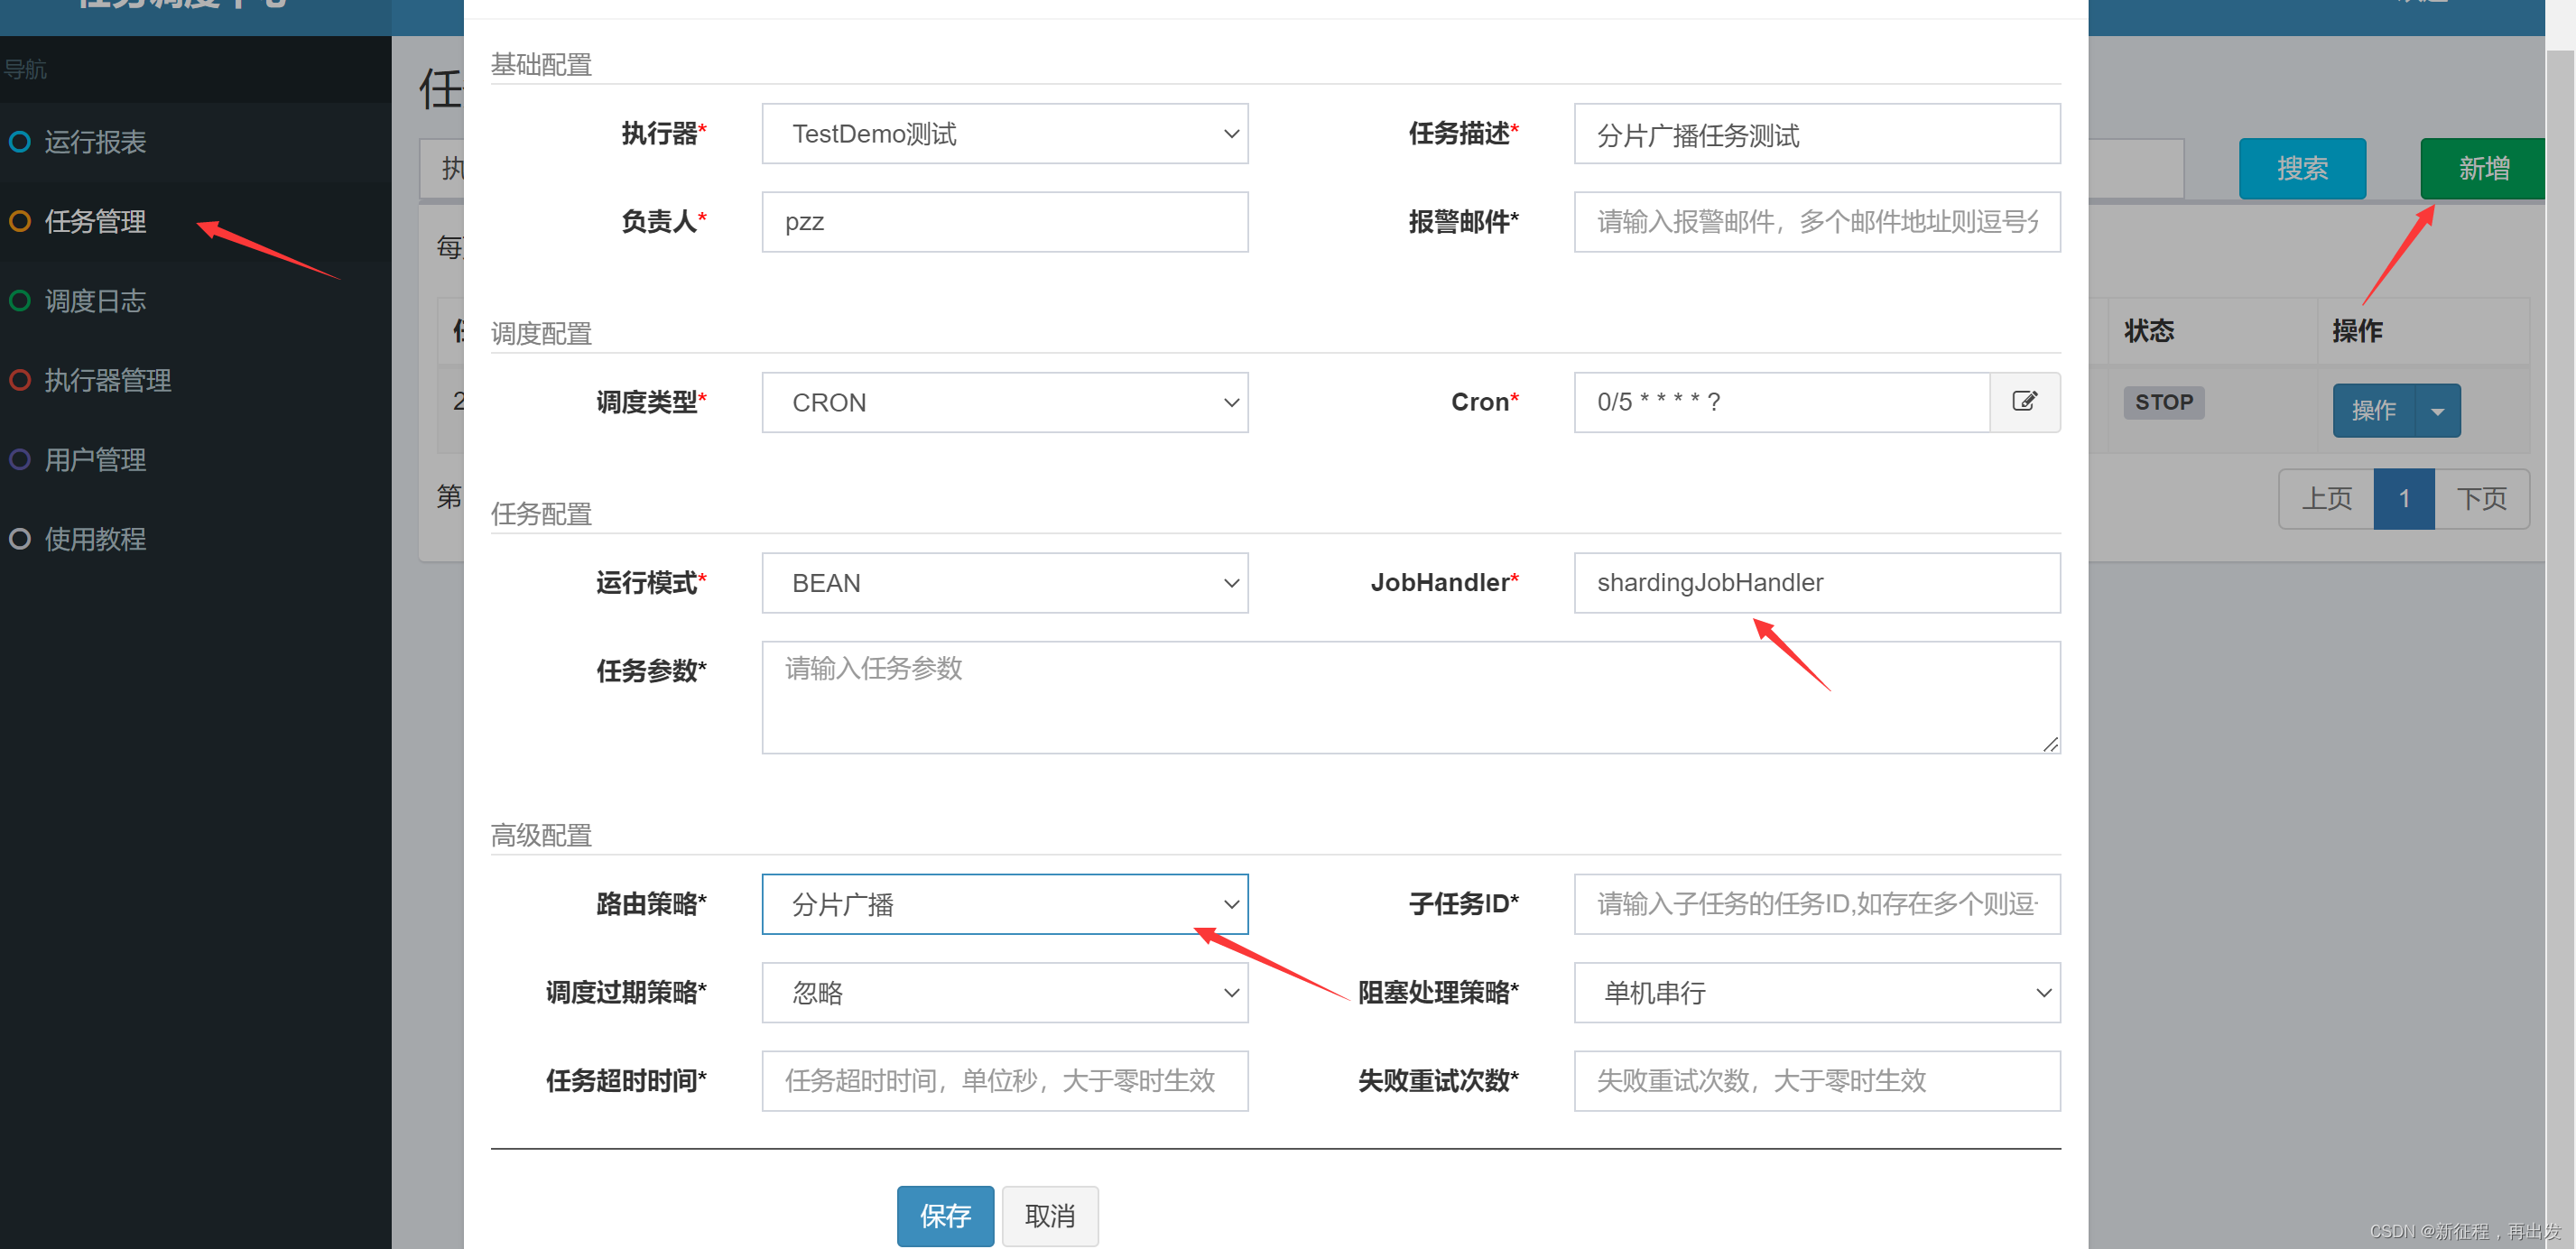
Task: Click the 保存 button
Action: pyautogui.click(x=945, y=1216)
